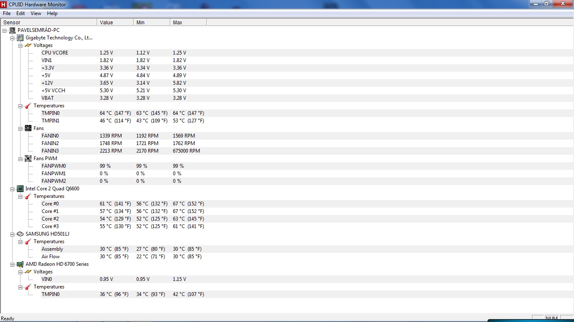Click the computer icon beside PAVELSEMRÁD-PC
Viewport: 574px width, 322px height.
click(x=12, y=30)
